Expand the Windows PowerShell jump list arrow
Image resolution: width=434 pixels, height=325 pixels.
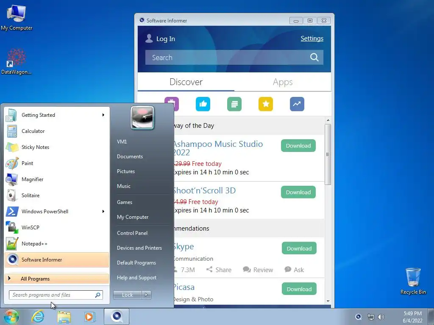[x=103, y=212]
